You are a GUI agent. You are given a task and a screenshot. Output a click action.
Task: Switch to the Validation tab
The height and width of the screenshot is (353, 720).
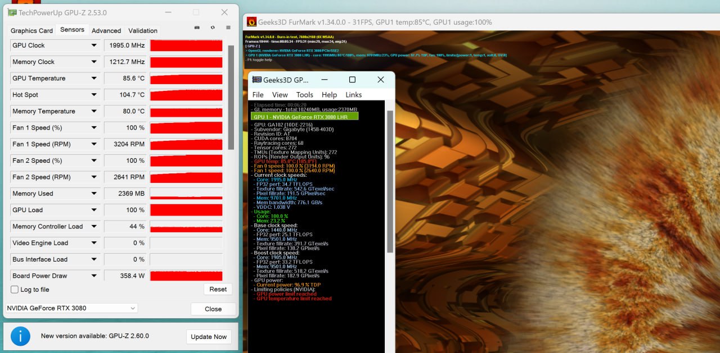coord(143,31)
